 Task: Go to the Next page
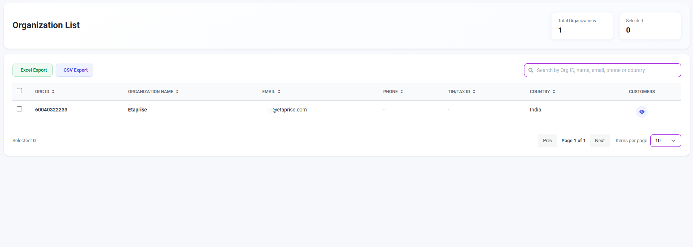click(x=600, y=141)
